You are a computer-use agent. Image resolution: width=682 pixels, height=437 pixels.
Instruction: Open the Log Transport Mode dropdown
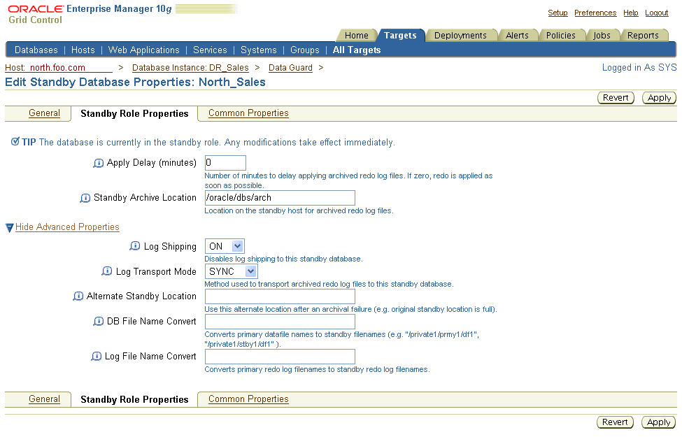tap(231, 271)
